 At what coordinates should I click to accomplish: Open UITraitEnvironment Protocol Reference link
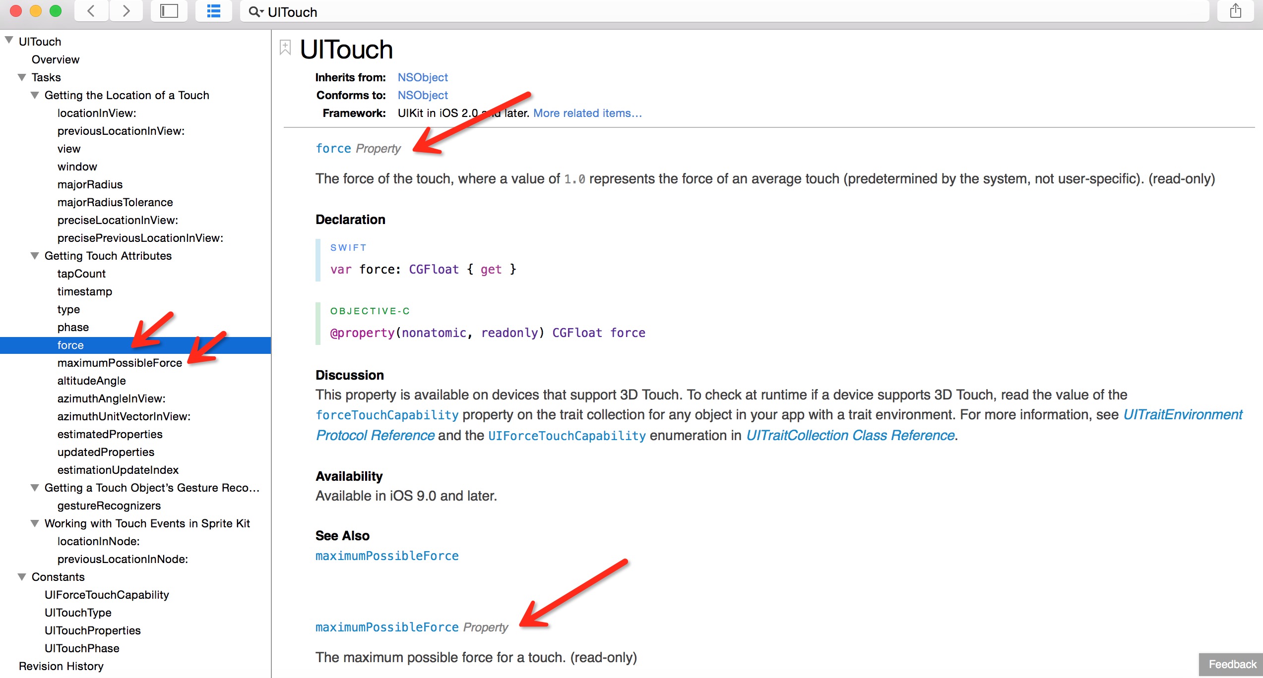tap(1183, 414)
